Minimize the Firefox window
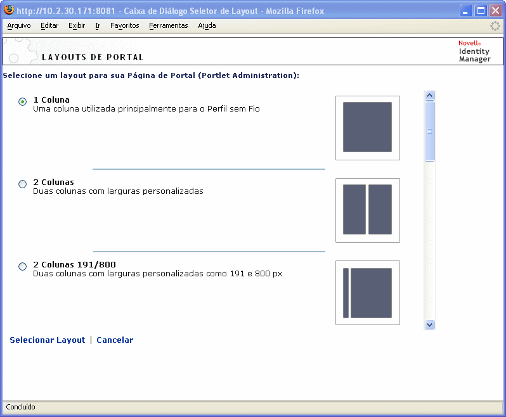506x417 pixels. pos(465,11)
